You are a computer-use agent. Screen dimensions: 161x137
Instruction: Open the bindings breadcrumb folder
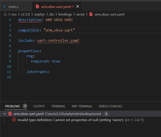click(x=65, y=14)
